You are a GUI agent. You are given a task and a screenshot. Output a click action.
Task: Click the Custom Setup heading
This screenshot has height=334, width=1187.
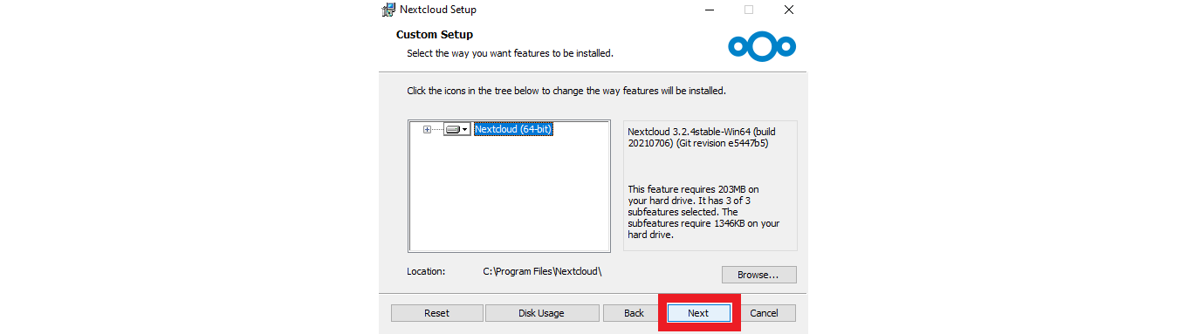(435, 35)
